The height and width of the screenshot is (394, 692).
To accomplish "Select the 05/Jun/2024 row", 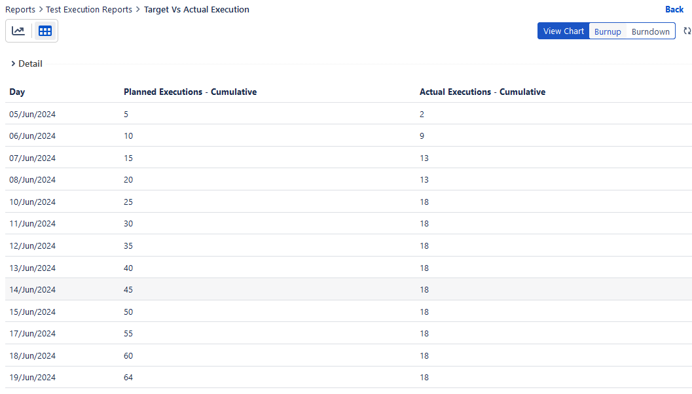I will 33,114.
